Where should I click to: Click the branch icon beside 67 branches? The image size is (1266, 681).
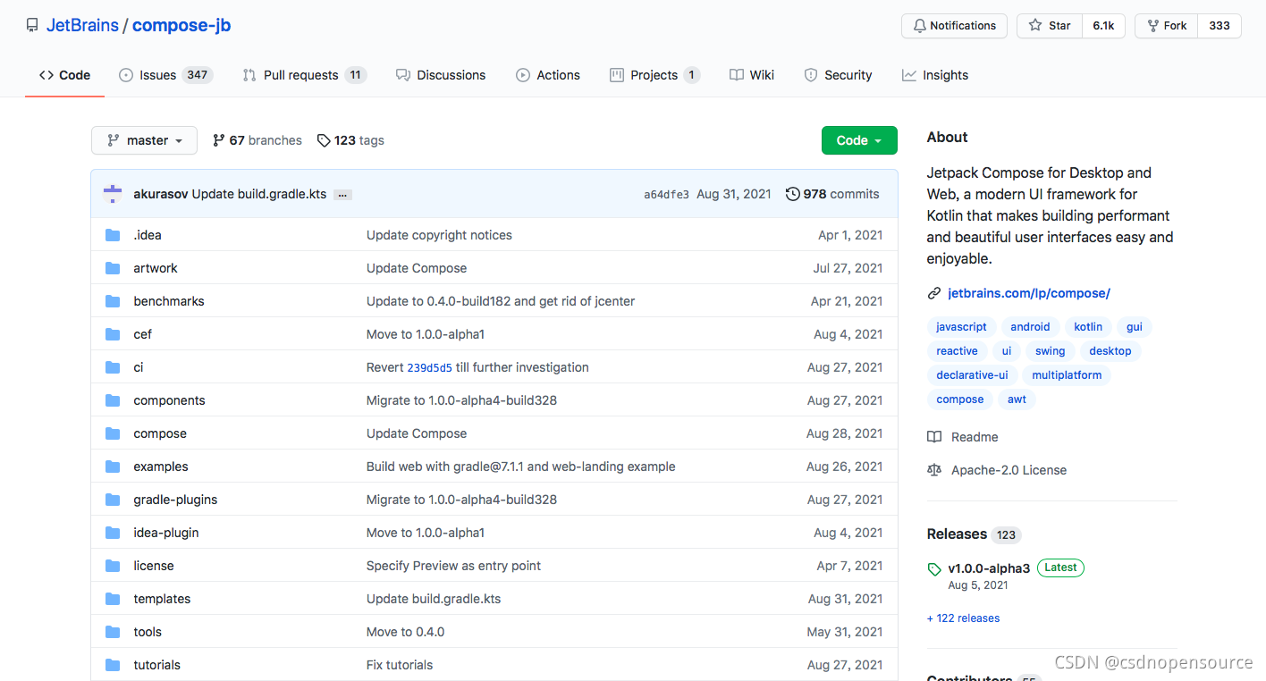point(219,140)
